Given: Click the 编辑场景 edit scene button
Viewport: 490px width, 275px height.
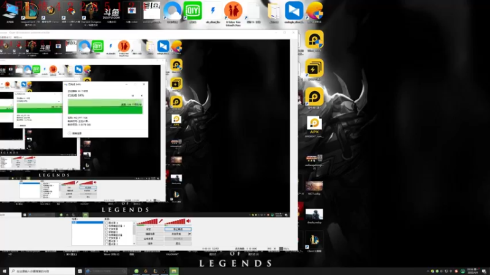Looking at the screenshot, I should pyautogui.click(x=149, y=234).
